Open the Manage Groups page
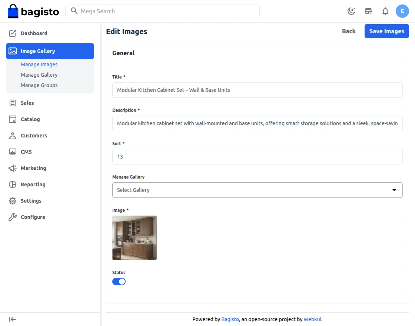This screenshot has width=415, height=326. (x=39, y=85)
